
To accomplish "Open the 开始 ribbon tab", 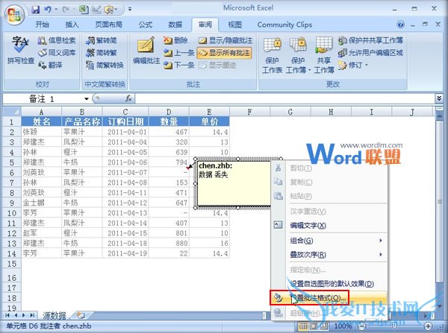I will click(42, 25).
